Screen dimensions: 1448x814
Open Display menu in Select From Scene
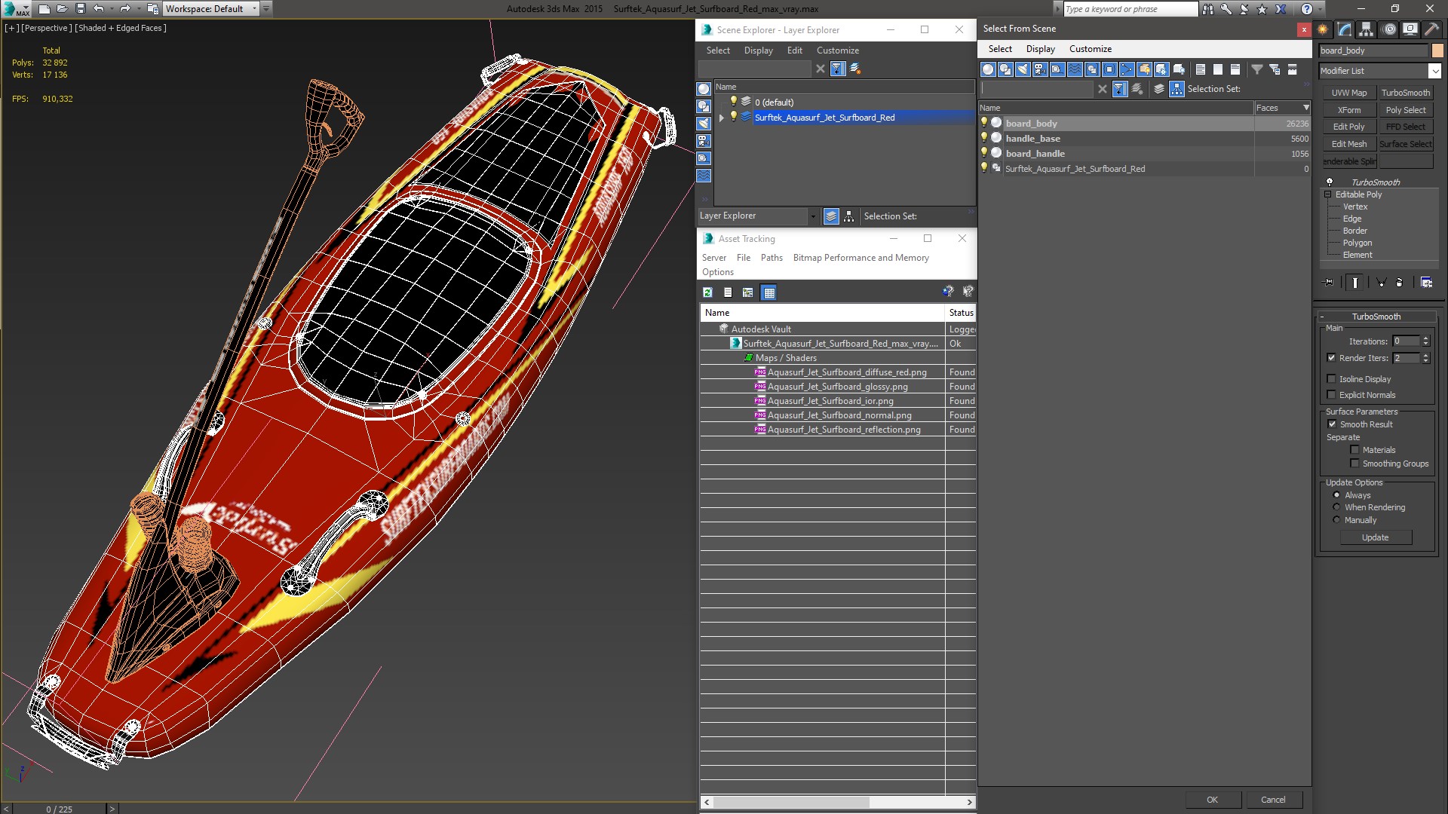pos(1040,49)
